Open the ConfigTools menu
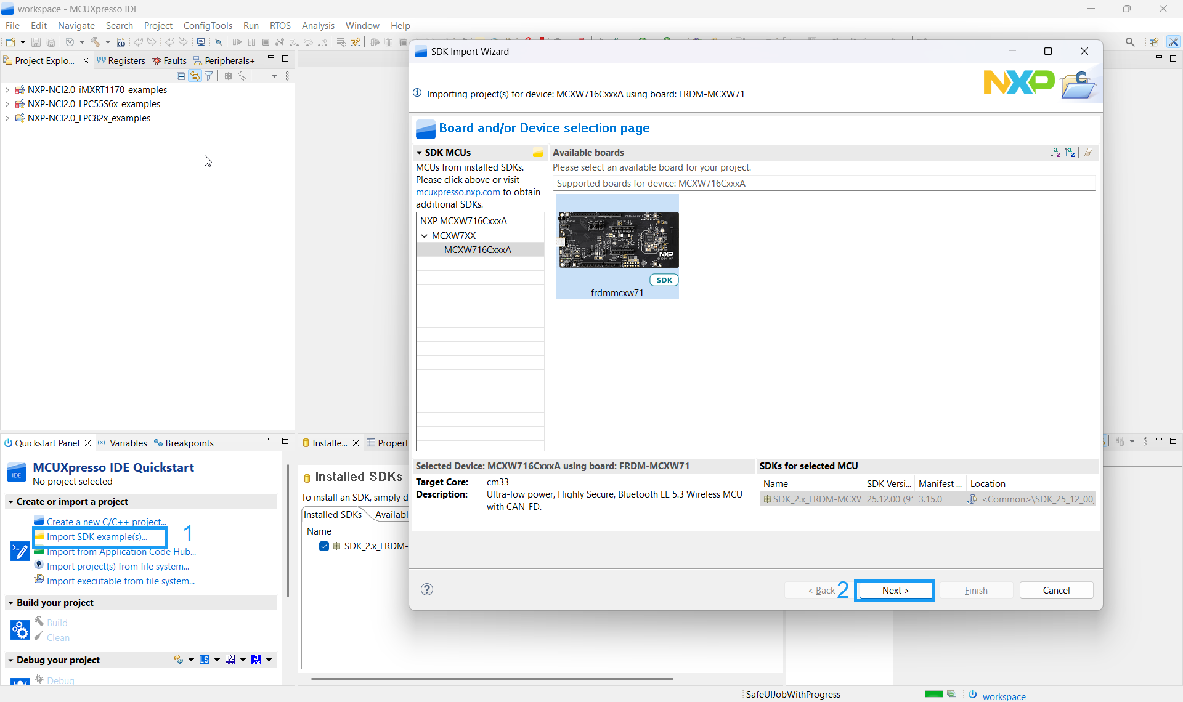 pyautogui.click(x=208, y=25)
